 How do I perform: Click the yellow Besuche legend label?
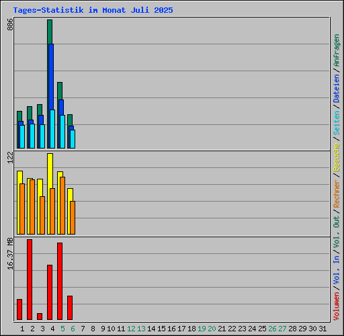337,157
